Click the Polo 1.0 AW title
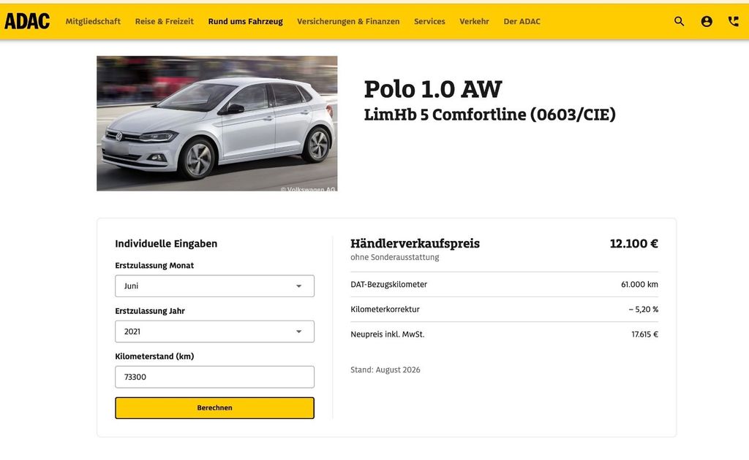Screen dimensions: 749x460 pos(433,89)
